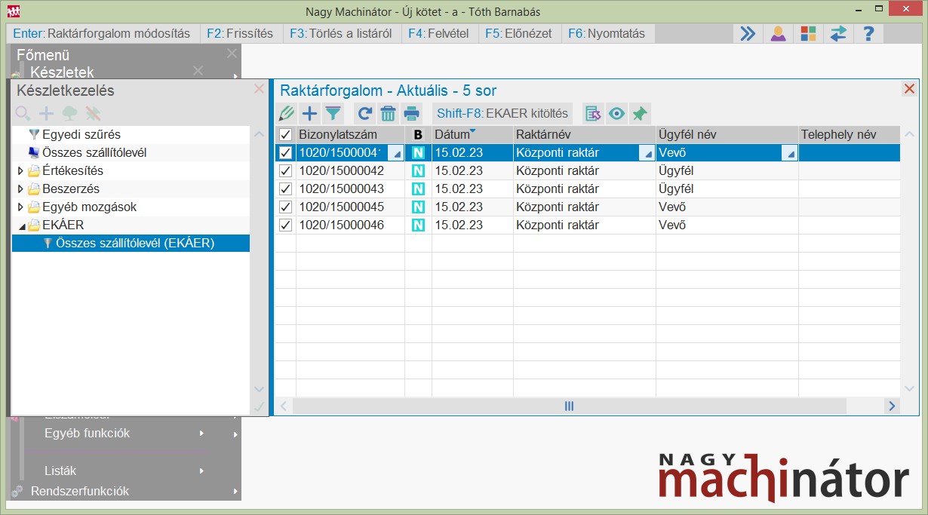Open the Listák submenu in main menu

click(x=60, y=471)
